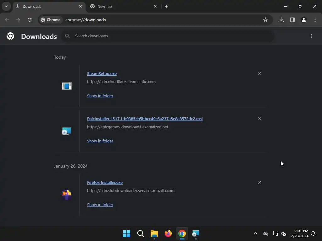
Task: Open File Explorer from the taskbar
Action: click(154, 233)
